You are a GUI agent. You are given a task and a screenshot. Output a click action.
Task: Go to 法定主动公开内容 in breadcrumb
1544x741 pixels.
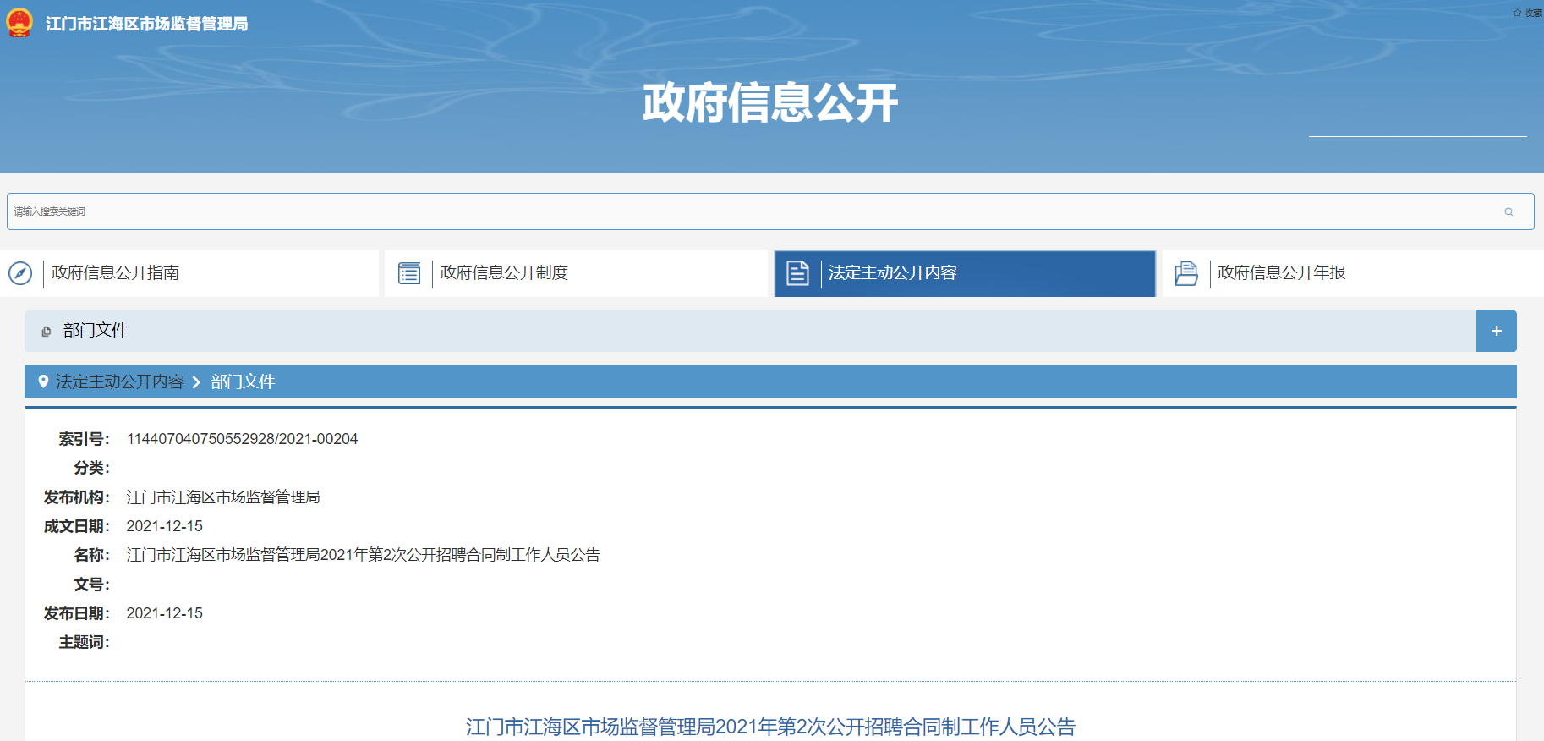[x=119, y=382]
